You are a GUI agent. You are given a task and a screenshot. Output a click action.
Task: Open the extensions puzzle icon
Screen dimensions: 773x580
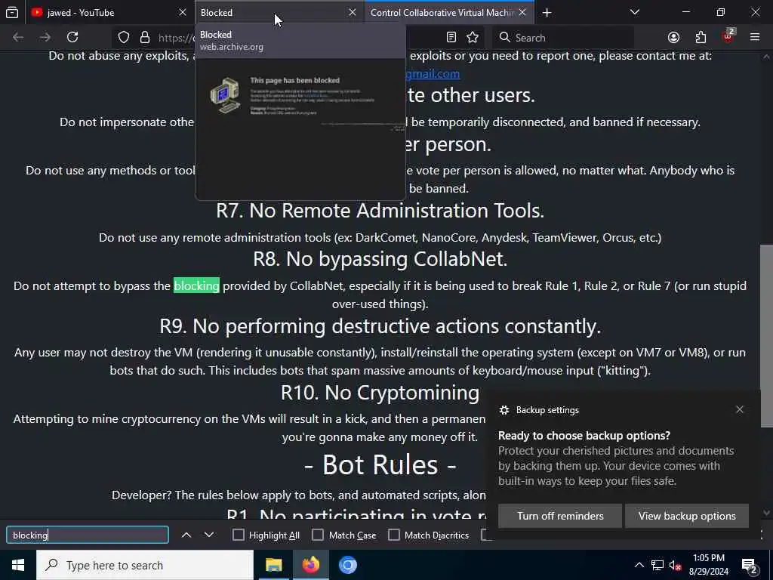pos(701,38)
